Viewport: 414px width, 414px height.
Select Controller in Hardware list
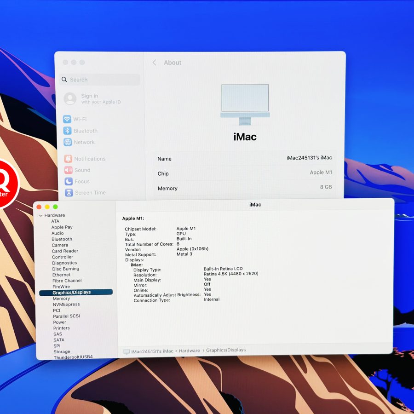tap(62, 257)
